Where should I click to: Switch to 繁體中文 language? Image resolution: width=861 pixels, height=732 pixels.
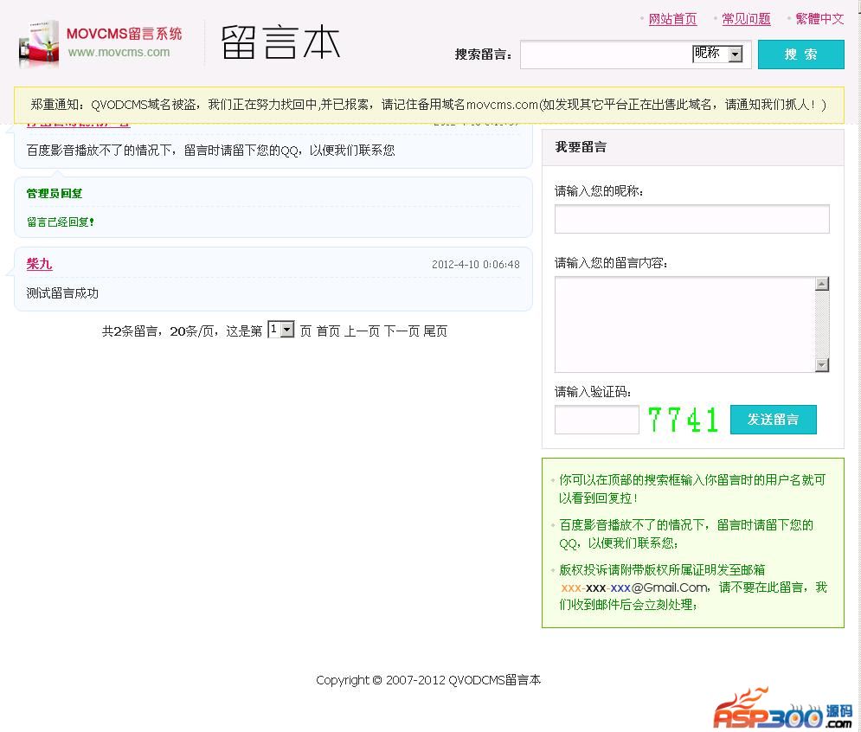pos(819,19)
